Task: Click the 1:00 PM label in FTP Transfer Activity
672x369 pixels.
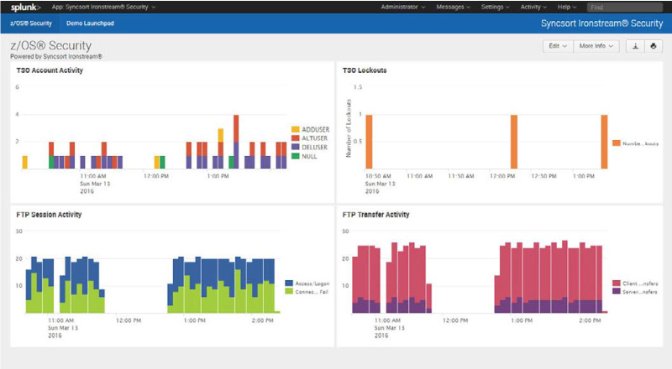Action: click(522, 320)
